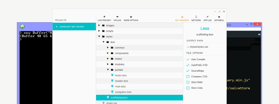
Task: Click the Live Preview lightning icon
Action: tap(104, 17)
